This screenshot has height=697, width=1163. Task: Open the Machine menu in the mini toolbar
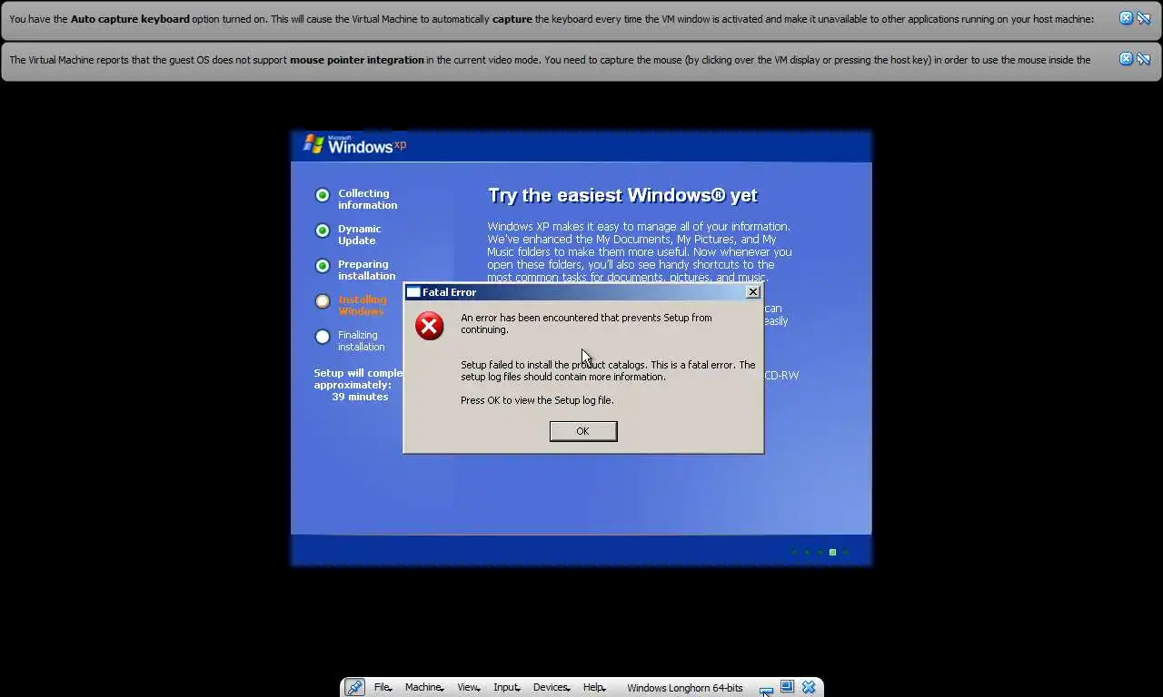(423, 687)
